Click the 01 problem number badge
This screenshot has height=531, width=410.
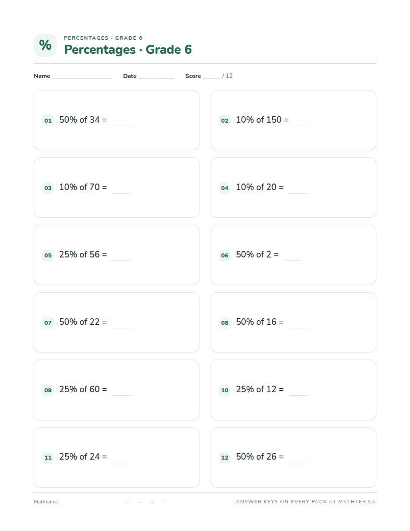[x=48, y=121]
